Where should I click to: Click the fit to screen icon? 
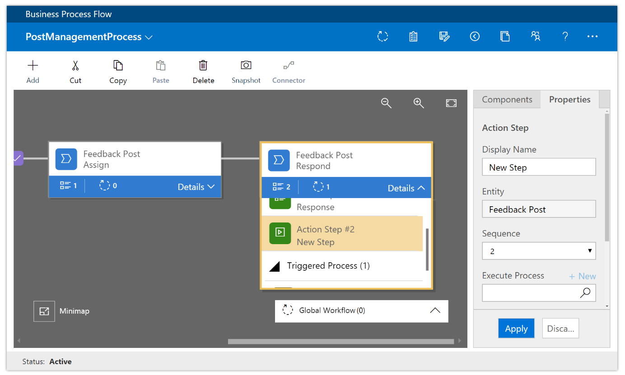click(451, 103)
